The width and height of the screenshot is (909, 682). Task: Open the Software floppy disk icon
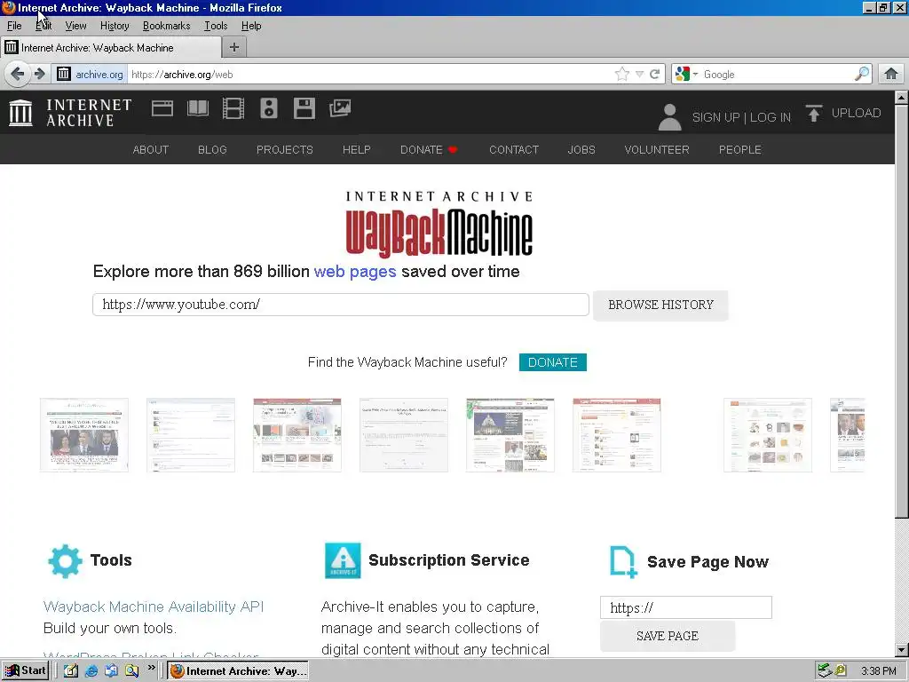pos(304,108)
